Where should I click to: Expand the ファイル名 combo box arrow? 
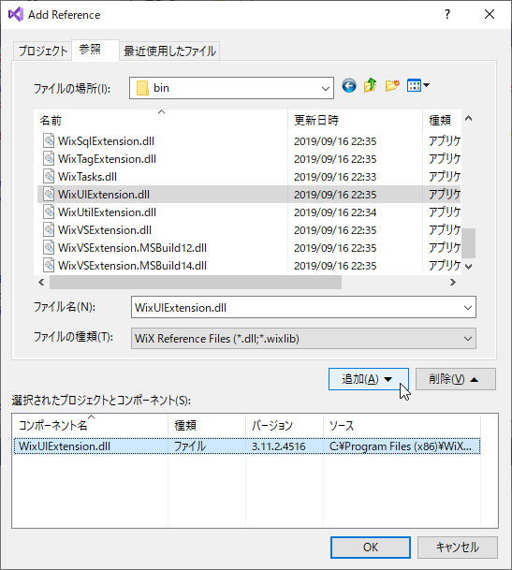point(468,308)
